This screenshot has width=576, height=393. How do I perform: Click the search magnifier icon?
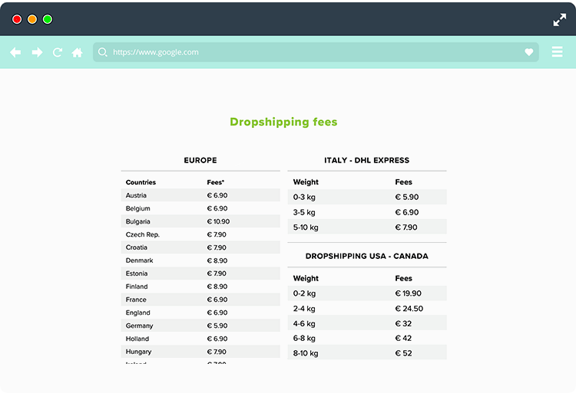click(x=103, y=52)
